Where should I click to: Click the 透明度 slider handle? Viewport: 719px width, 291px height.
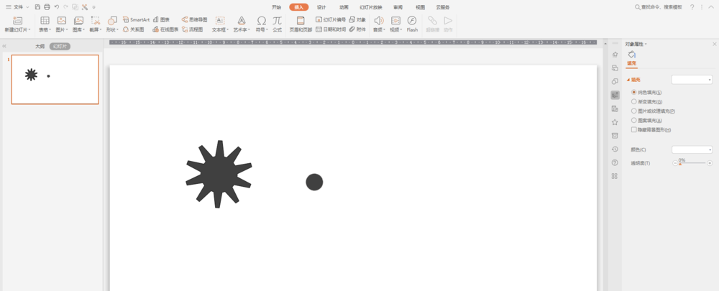click(680, 164)
